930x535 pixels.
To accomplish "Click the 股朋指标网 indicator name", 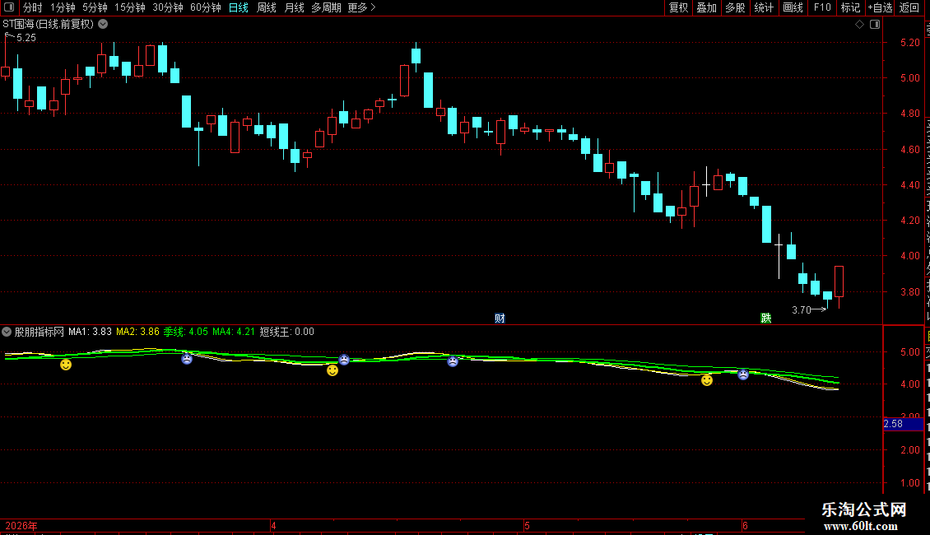I will click(40, 332).
